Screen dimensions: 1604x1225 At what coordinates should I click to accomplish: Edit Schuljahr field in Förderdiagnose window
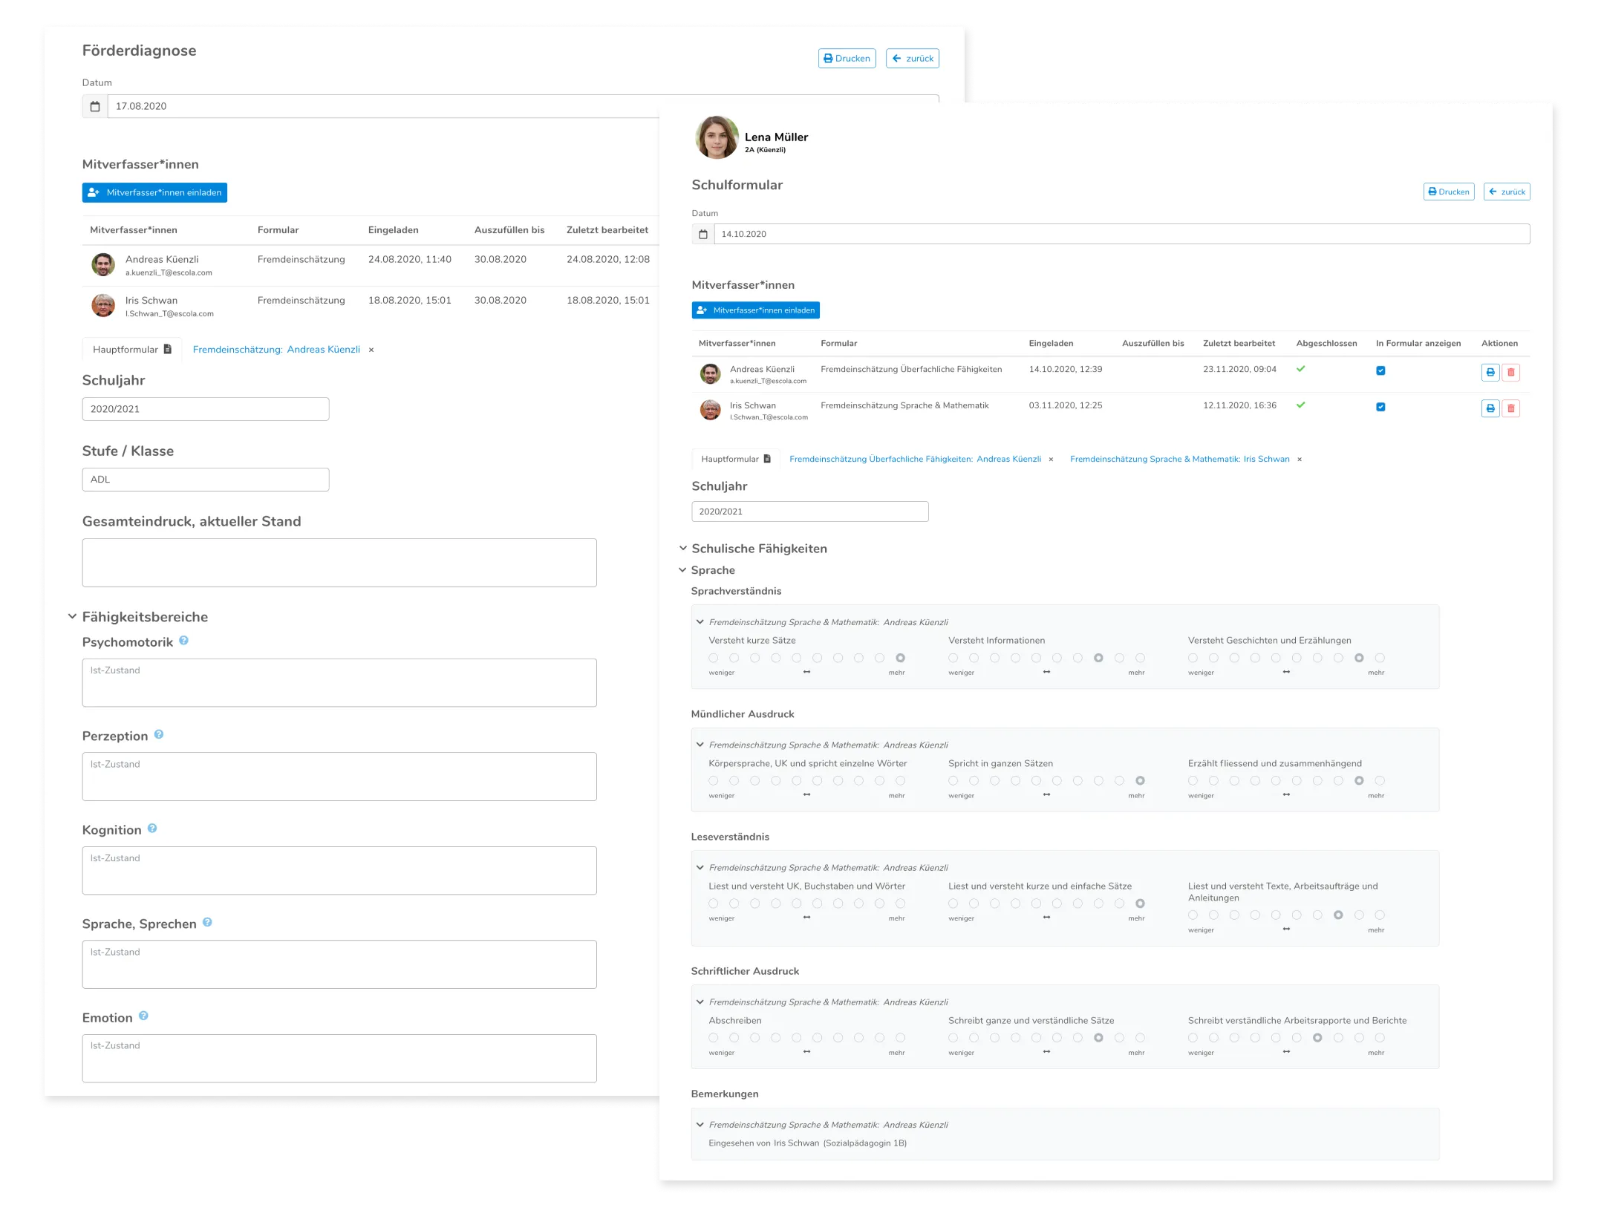pos(206,409)
